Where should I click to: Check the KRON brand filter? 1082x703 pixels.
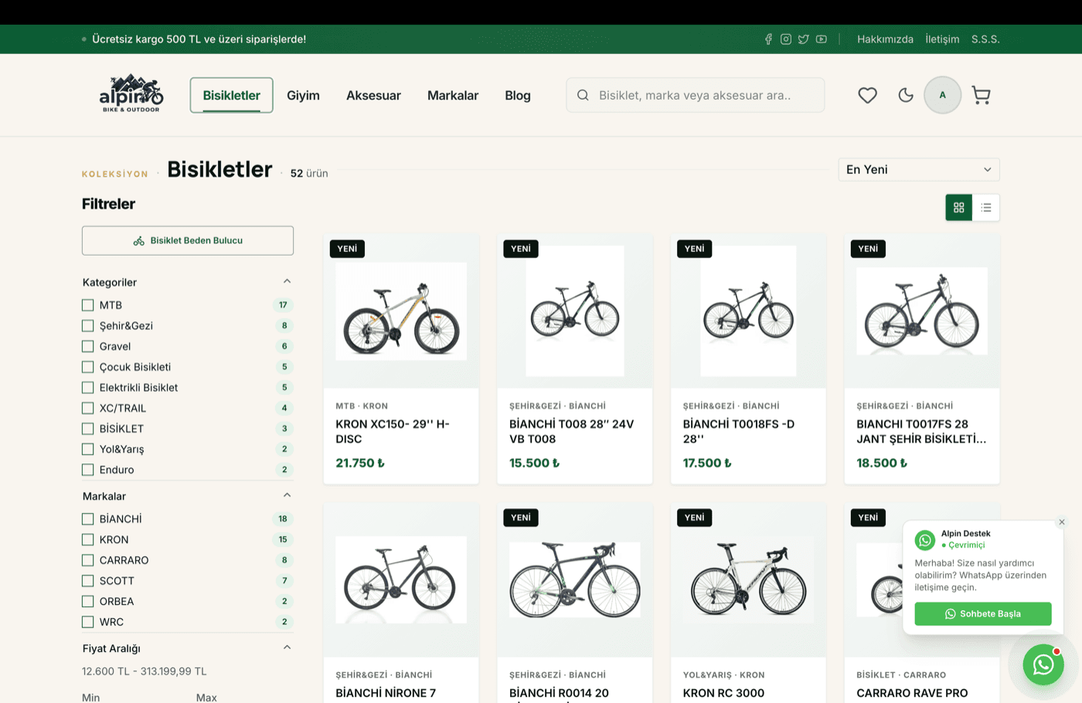pos(88,539)
